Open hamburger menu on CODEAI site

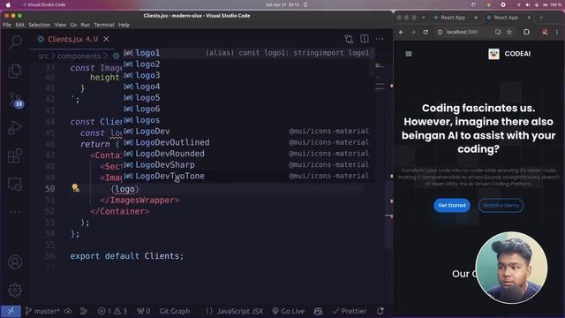[x=409, y=54]
